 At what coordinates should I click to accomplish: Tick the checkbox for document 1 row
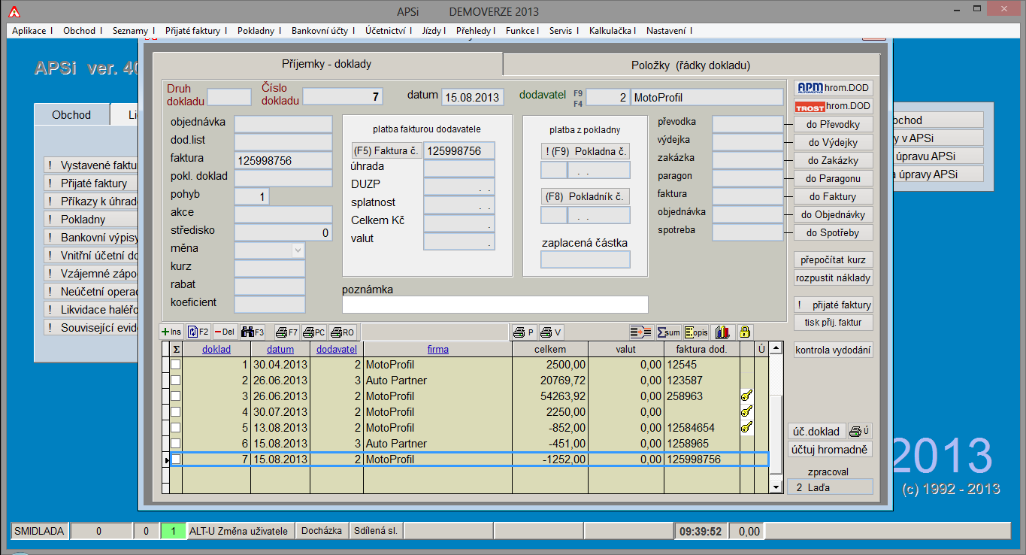coord(175,365)
